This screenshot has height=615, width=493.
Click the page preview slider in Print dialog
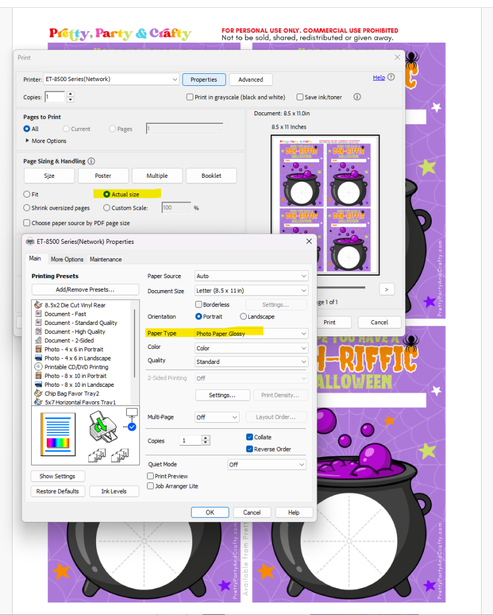341,288
